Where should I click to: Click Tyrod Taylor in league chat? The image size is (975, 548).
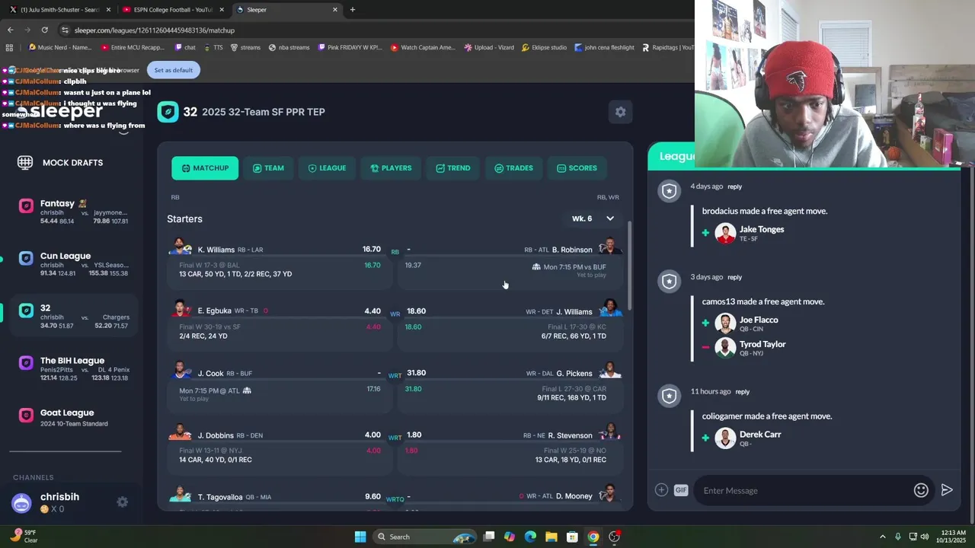pyautogui.click(x=762, y=344)
